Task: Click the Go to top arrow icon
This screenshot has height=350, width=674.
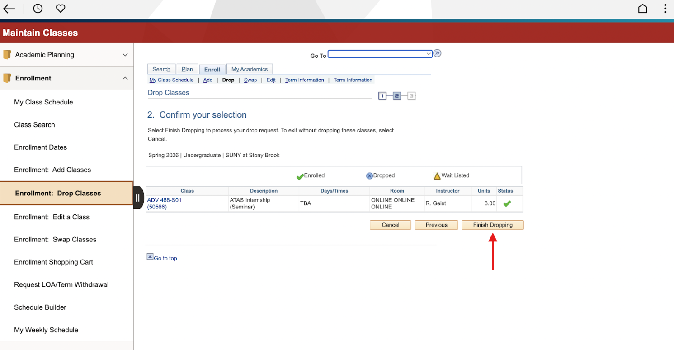Action: [150, 256]
